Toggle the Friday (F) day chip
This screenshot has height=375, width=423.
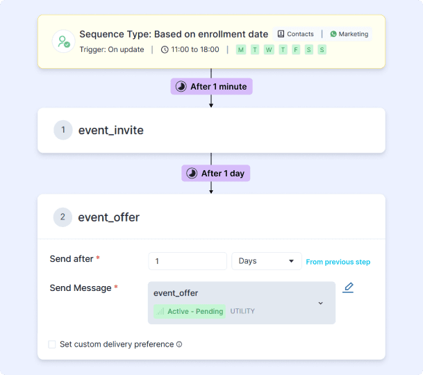click(x=296, y=50)
